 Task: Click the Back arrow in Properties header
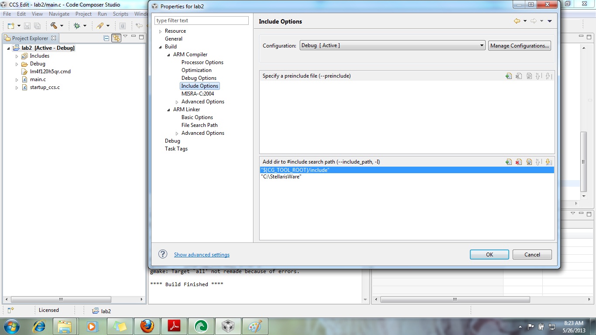517,21
